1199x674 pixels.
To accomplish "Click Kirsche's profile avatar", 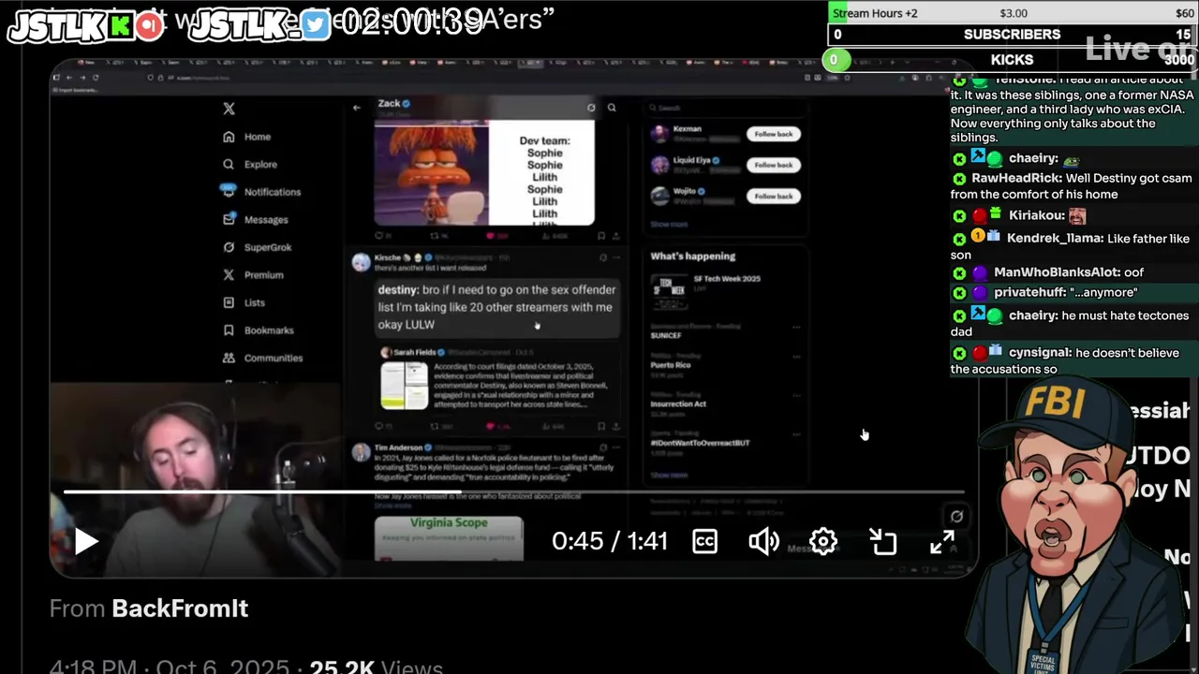I will [x=361, y=262].
